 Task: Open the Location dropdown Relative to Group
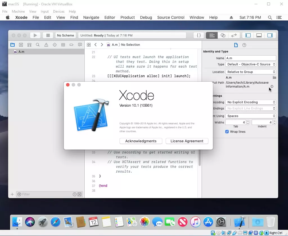251,72
